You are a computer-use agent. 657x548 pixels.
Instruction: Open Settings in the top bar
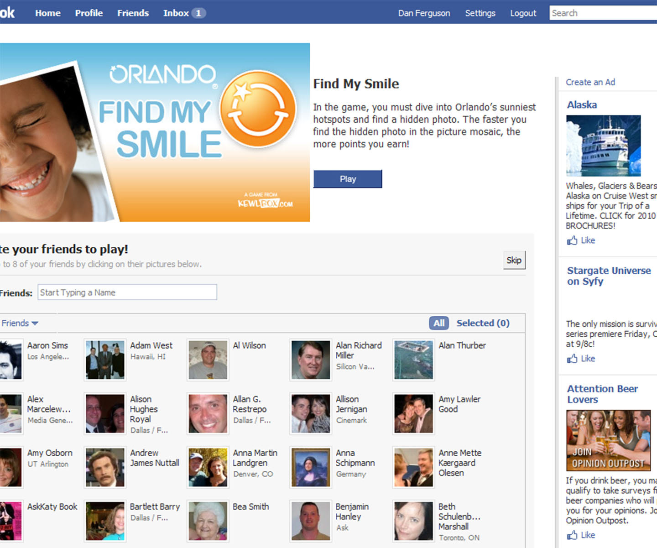click(480, 13)
